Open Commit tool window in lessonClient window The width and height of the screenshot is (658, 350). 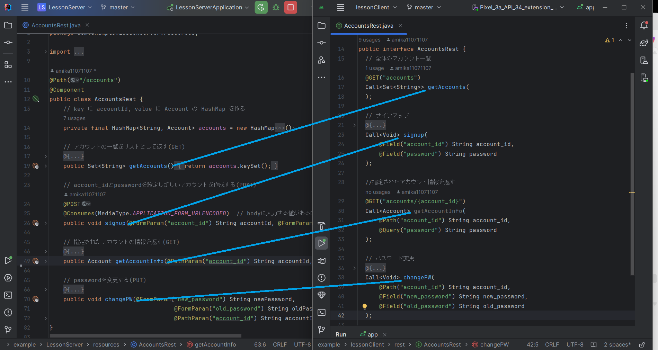pyautogui.click(x=321, y=43)
